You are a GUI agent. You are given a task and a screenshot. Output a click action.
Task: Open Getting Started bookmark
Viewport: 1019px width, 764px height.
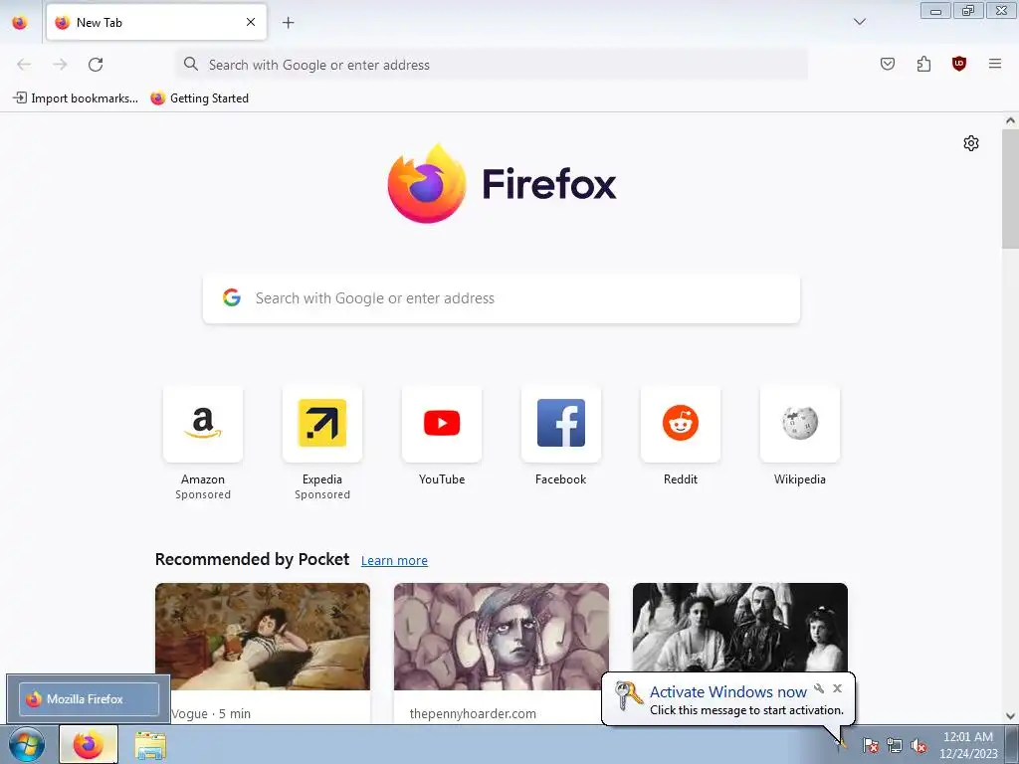point(199,98)
